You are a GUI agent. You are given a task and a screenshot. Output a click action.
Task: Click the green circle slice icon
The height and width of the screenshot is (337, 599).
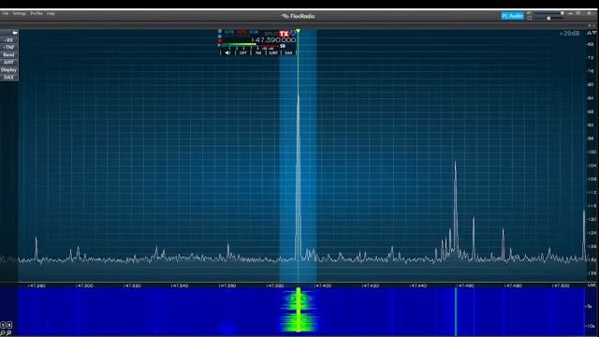pyautogui.click(x=220, y=31)
